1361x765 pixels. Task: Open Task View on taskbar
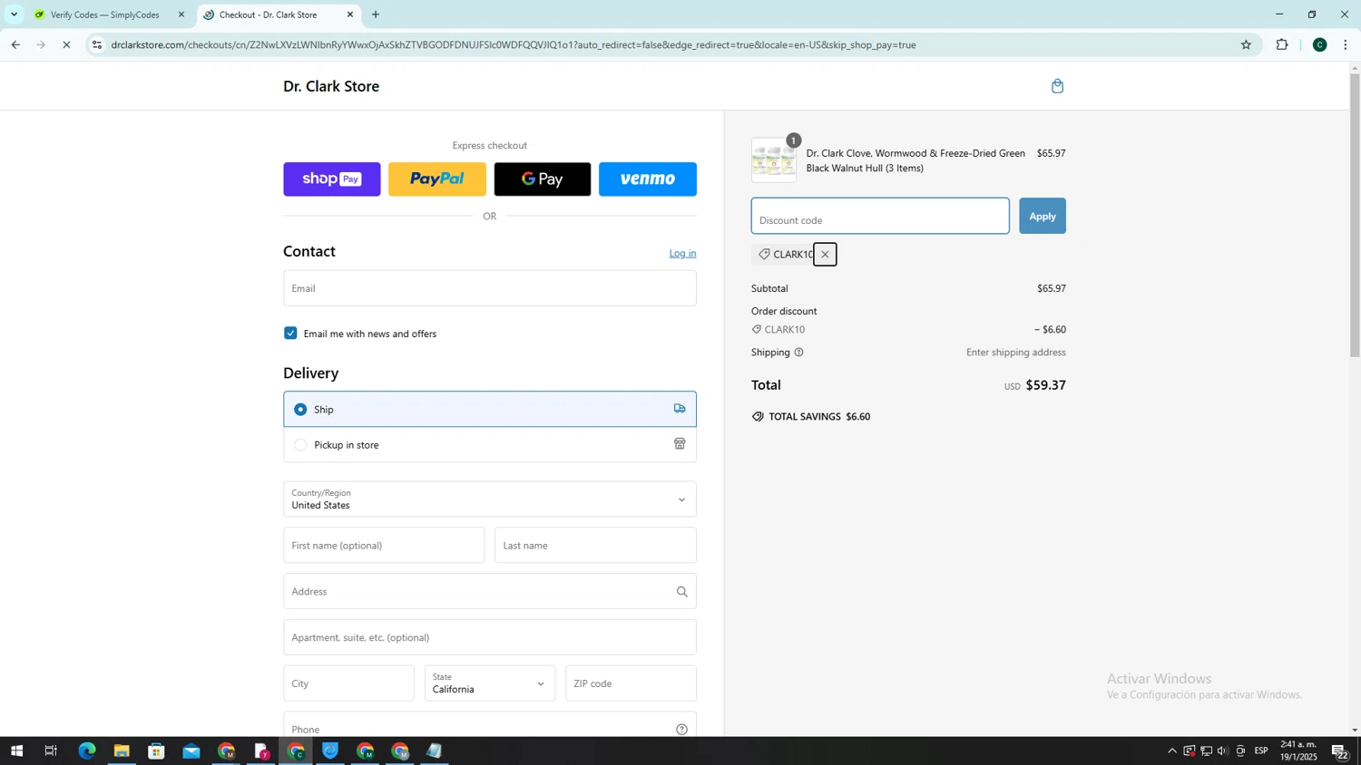tap(51, 751)
